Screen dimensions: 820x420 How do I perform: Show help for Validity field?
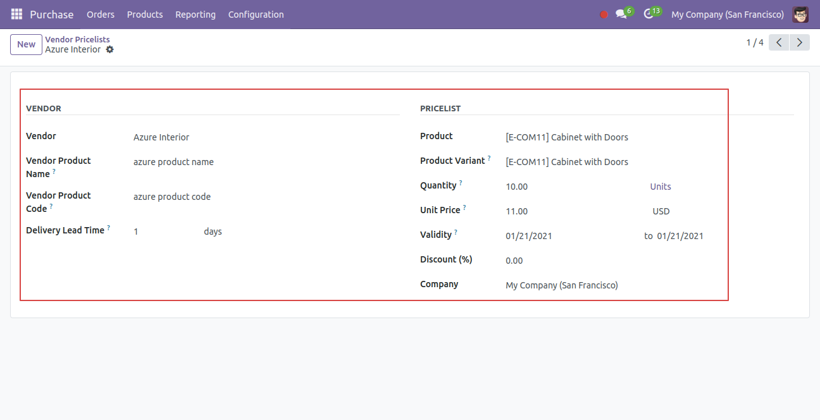click(456, 232)
